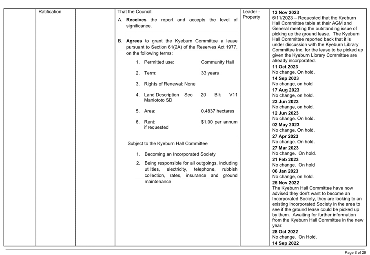Select the "11 Oct 2023" date heading
The height and width of the screenshot is (255, 370).
point(285,67)
